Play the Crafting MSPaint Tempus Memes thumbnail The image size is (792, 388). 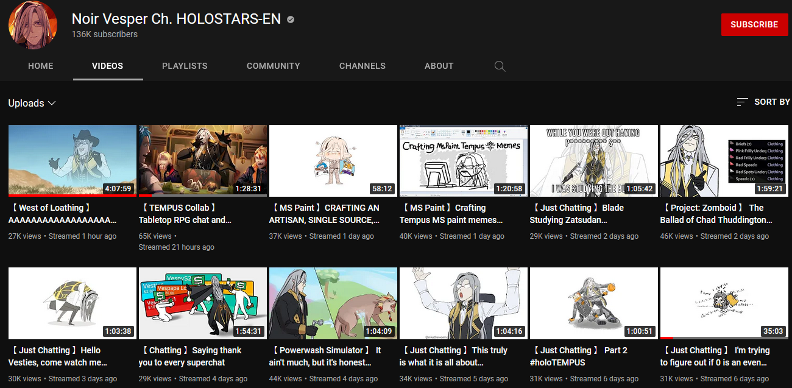pos(464,161)
